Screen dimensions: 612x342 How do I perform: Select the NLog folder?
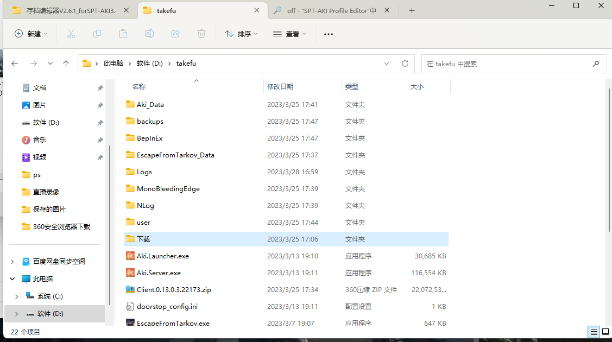(286, 206)
